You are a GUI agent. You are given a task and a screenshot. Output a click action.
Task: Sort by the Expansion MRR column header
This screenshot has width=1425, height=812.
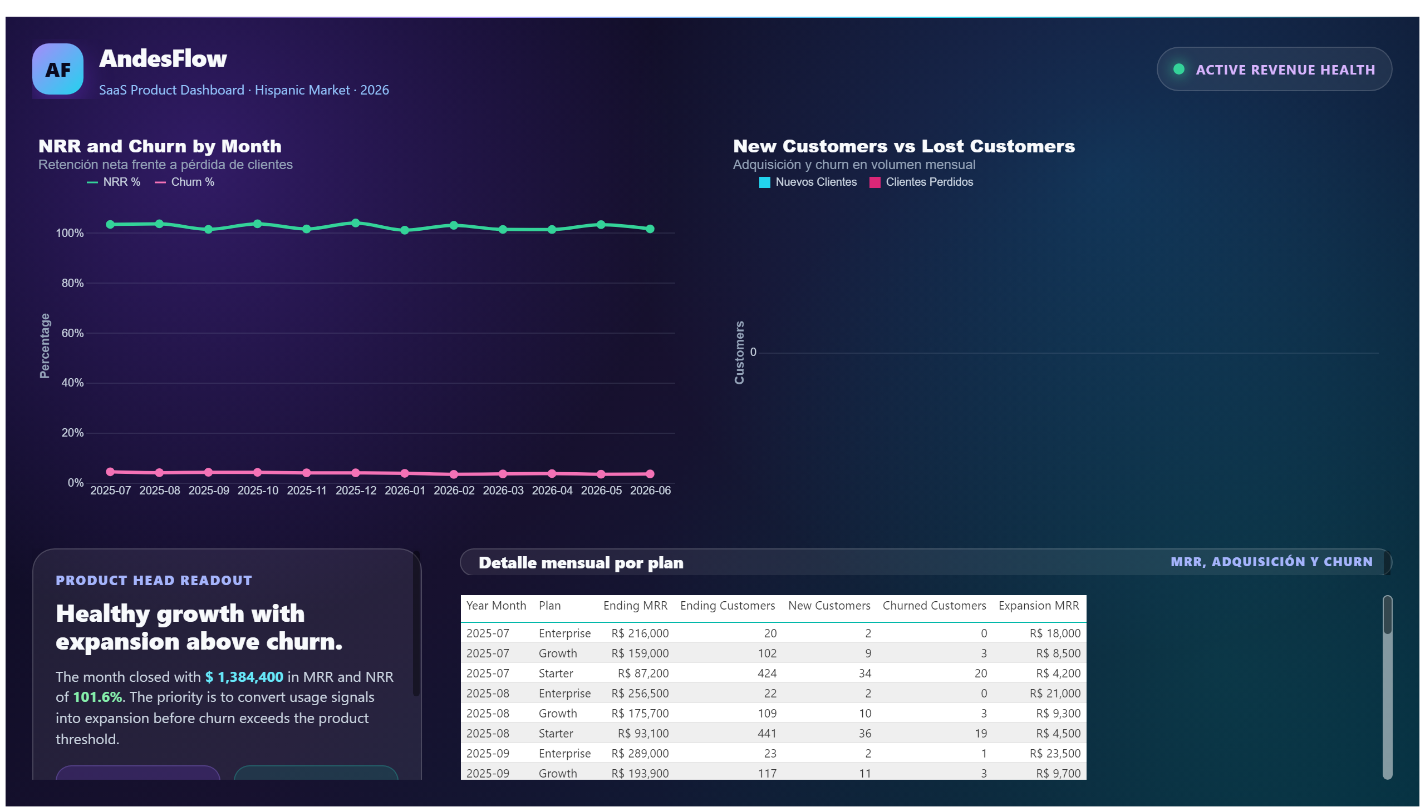1038,606
